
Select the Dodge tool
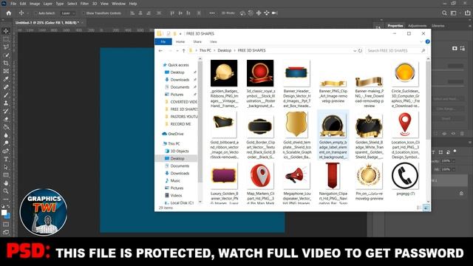[x=6, y=143]
